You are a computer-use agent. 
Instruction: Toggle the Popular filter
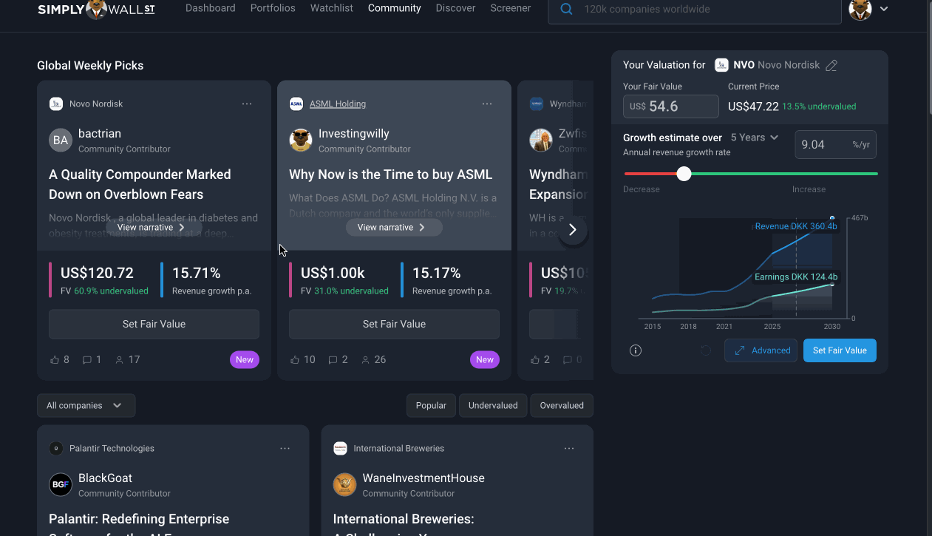pos(431,405)
